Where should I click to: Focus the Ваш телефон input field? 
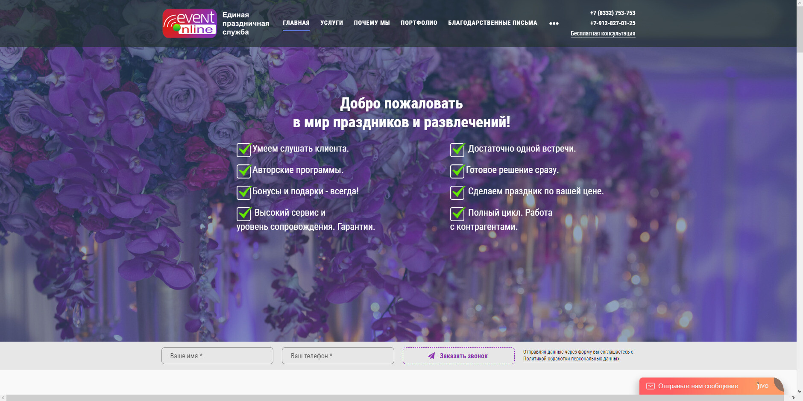(338, 356)
